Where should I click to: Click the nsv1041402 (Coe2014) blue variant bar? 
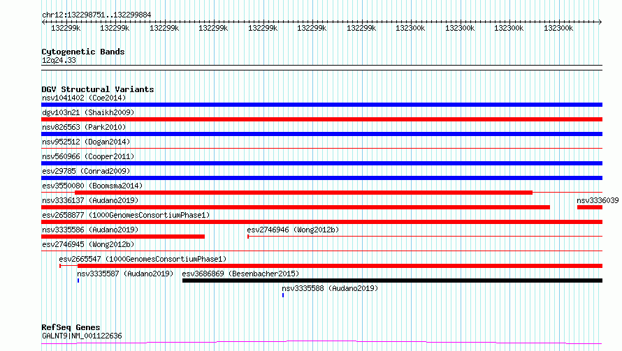pyautogui.click(x=321, y=105)
